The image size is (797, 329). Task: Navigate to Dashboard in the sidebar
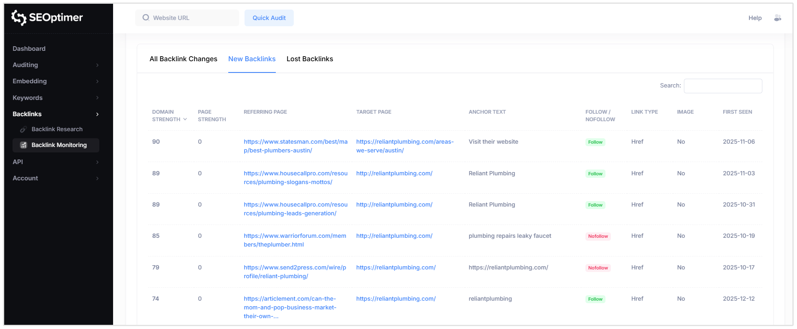[x=29, y=49]
